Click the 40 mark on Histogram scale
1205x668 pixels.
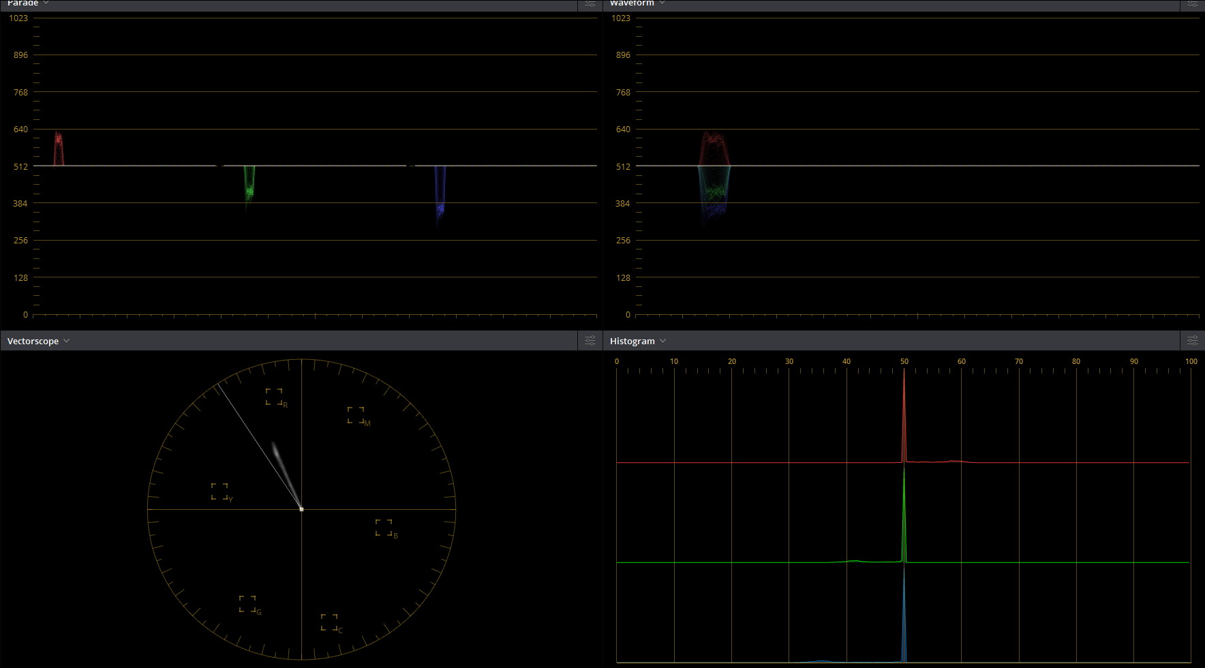coord(846,361)
